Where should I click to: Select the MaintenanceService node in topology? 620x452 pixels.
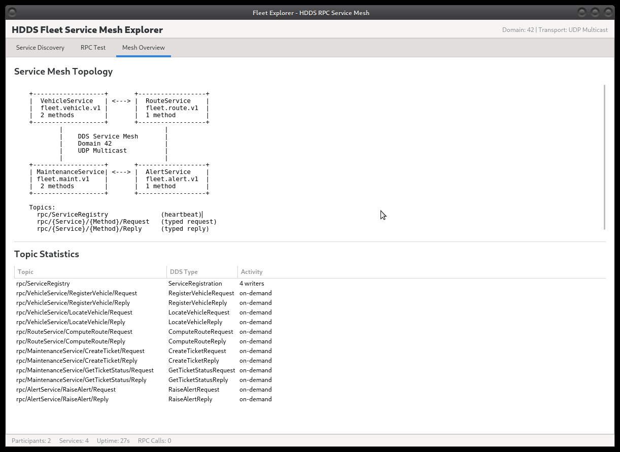pos(67,179)
